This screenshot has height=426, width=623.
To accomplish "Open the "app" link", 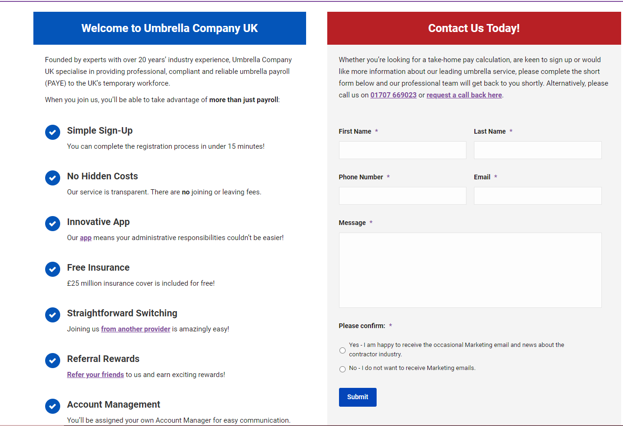I will [x=85, y=238].
